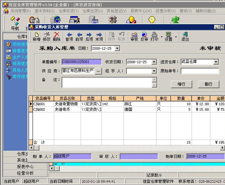Click the form with pencil toolbar icon

(74, 20)
